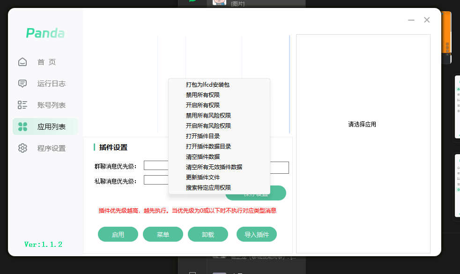
Task: Select 打包为lfcd安装包 from the menu
Action: [x=208, y=84]
